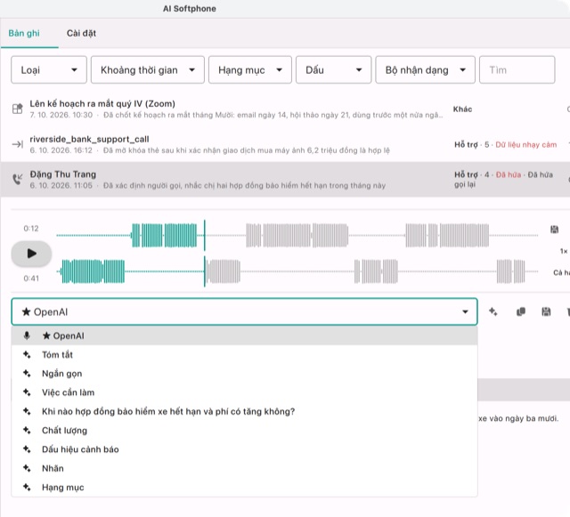Screen dimensions: 570x517
Task: Select the Đặng Thu Trang call record
Action: (285, 180)
